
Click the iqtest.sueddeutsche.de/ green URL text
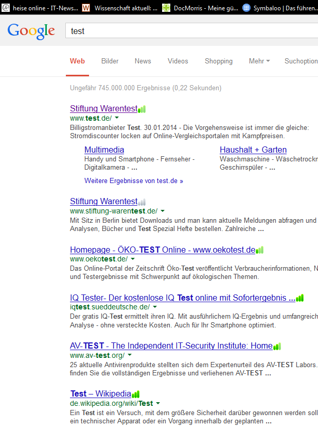110,307
